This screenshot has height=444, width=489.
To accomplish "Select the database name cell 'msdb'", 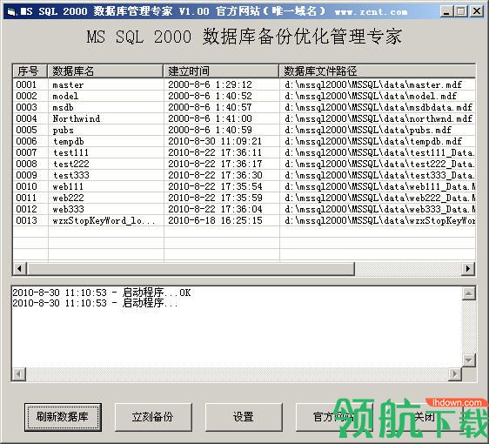I will [63, 107].
